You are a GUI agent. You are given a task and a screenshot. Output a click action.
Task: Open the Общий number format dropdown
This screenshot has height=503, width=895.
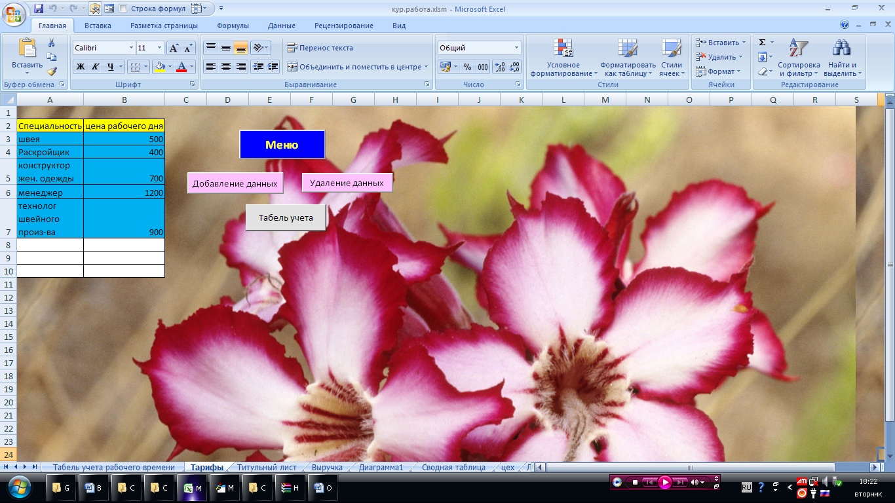[x=516, y=48]
